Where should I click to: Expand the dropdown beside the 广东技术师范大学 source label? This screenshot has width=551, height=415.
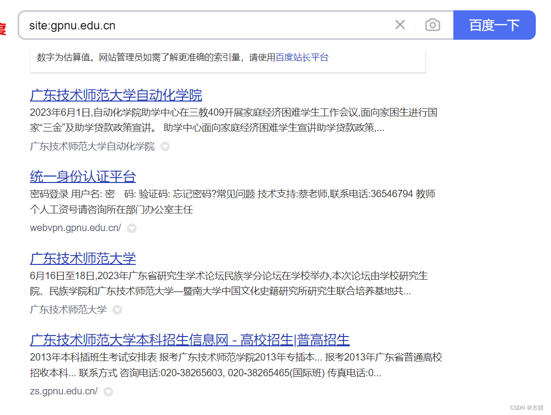tap(117, 310)
